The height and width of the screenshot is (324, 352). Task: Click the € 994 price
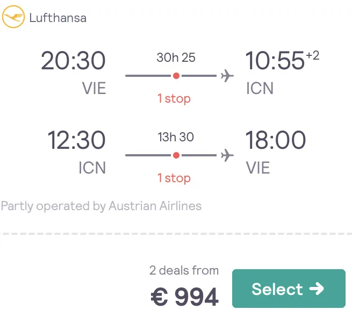click(x=184, y=297)
